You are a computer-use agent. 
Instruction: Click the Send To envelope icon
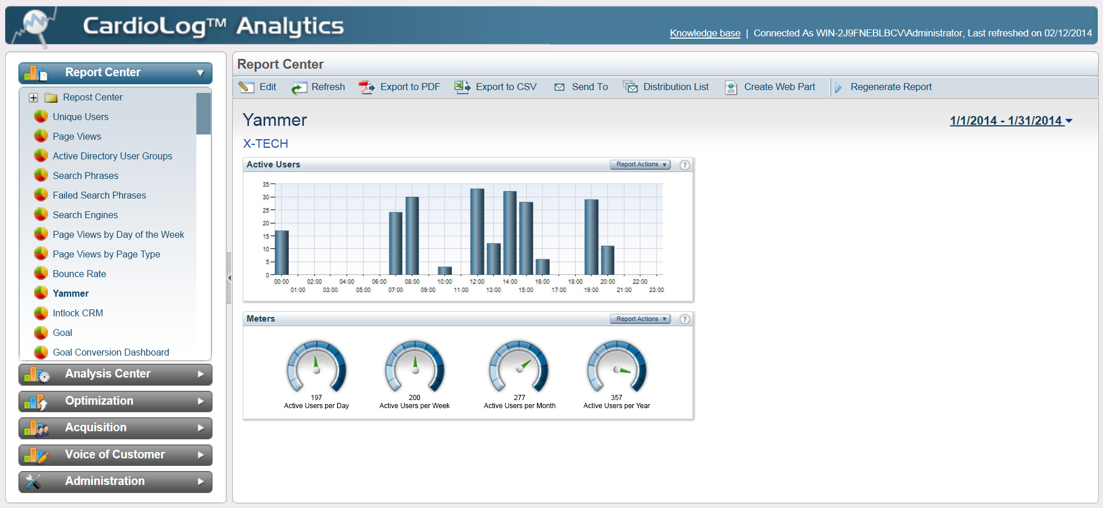tap(559, 87)
